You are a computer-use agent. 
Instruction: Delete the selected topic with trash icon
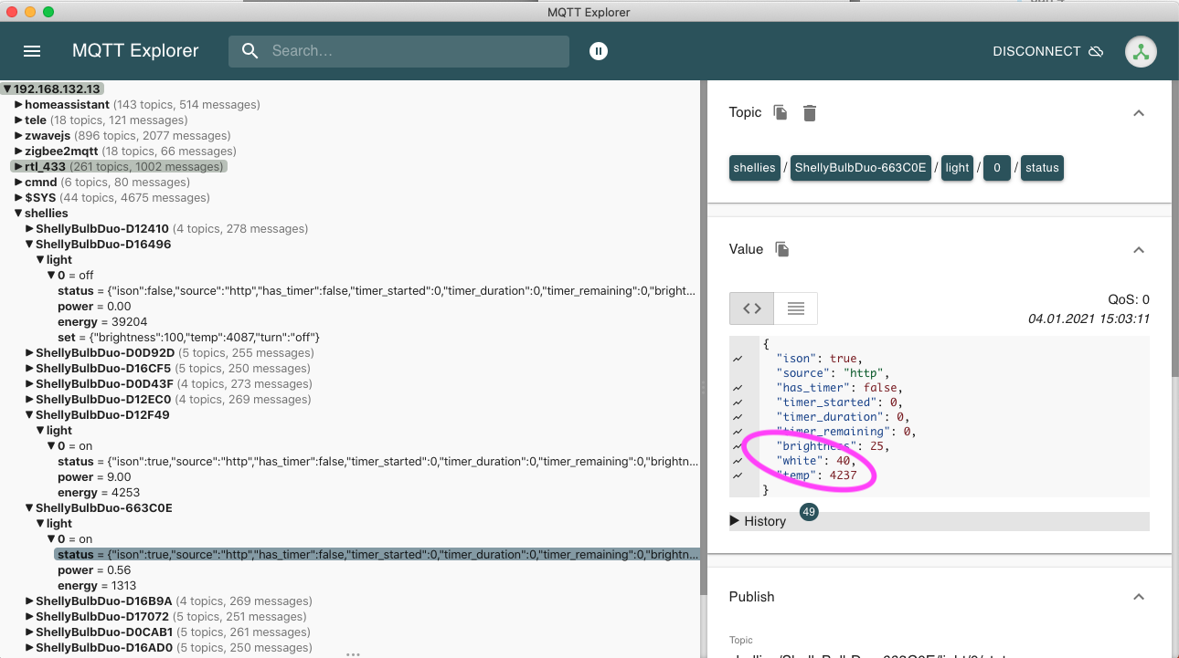(x=810, y=113)
